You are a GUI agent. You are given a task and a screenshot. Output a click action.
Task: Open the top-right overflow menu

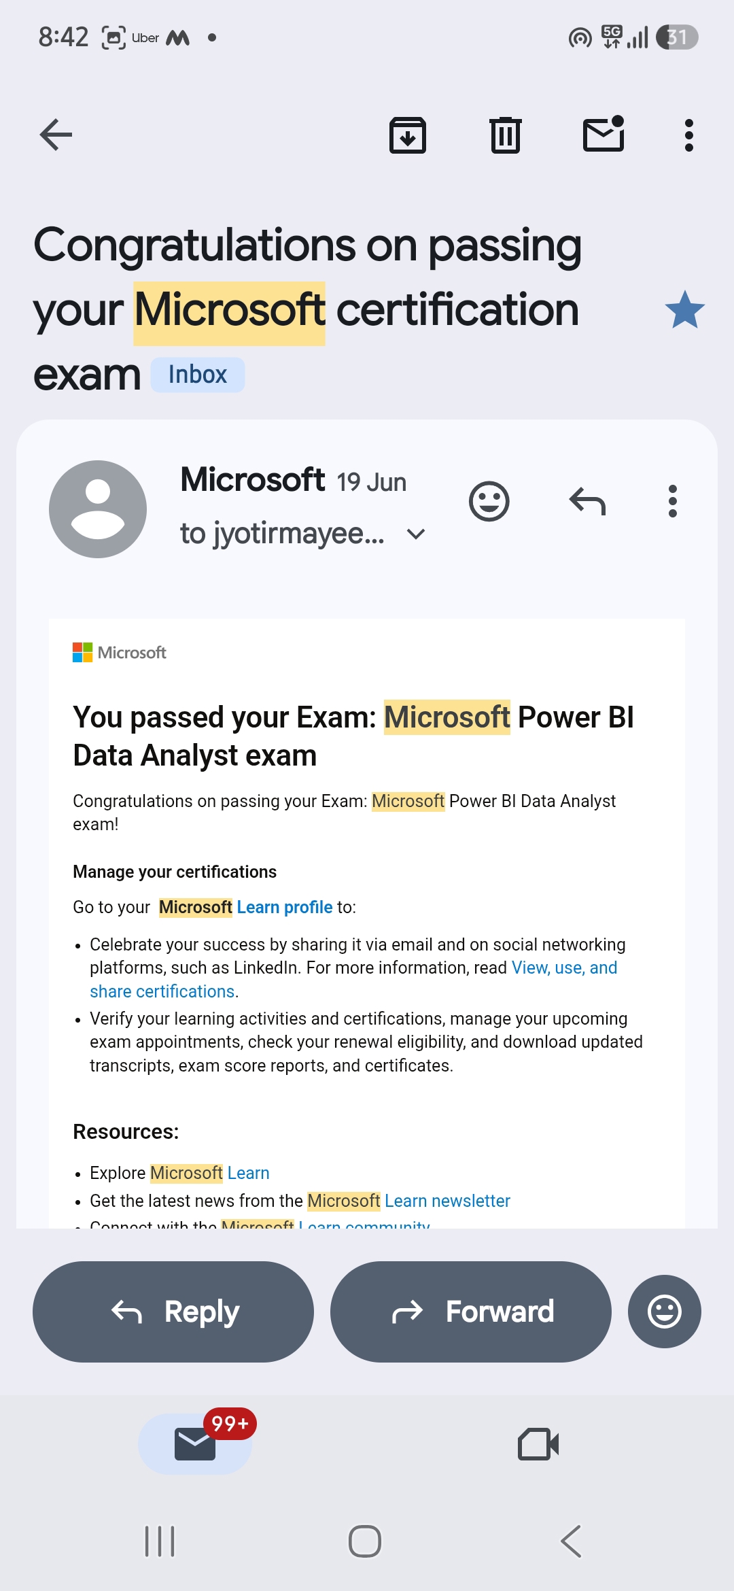[x=689, y=135]
